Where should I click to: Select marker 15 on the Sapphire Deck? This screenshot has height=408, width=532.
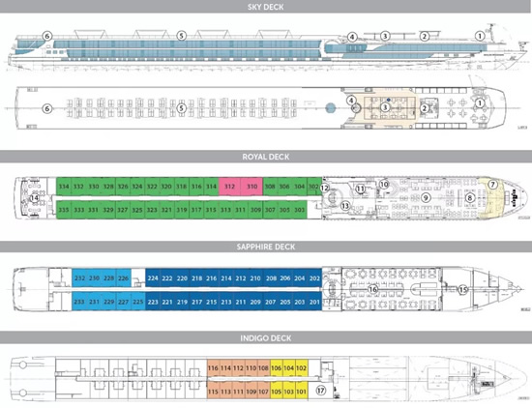click(463, 290)
